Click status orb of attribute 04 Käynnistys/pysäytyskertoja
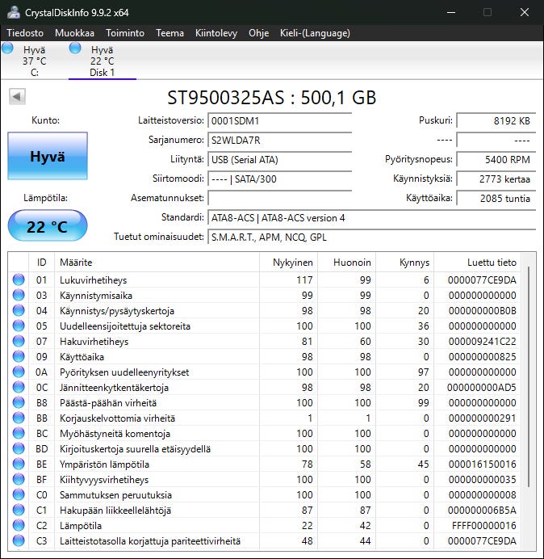 [19, 310]
